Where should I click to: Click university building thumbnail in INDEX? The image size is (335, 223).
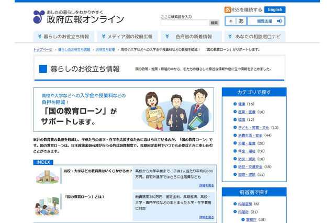pyautogui.click(x=47, y=176)
